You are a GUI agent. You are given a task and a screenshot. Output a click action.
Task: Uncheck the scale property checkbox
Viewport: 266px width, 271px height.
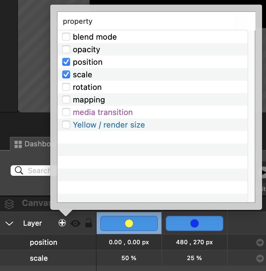[66, 74]
